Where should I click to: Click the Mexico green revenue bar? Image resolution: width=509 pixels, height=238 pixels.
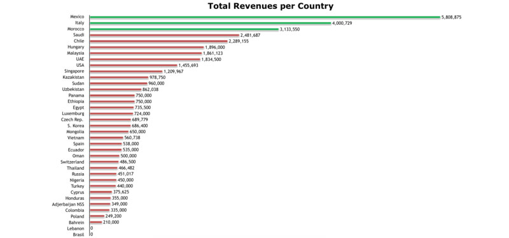[x=265, y=17]
